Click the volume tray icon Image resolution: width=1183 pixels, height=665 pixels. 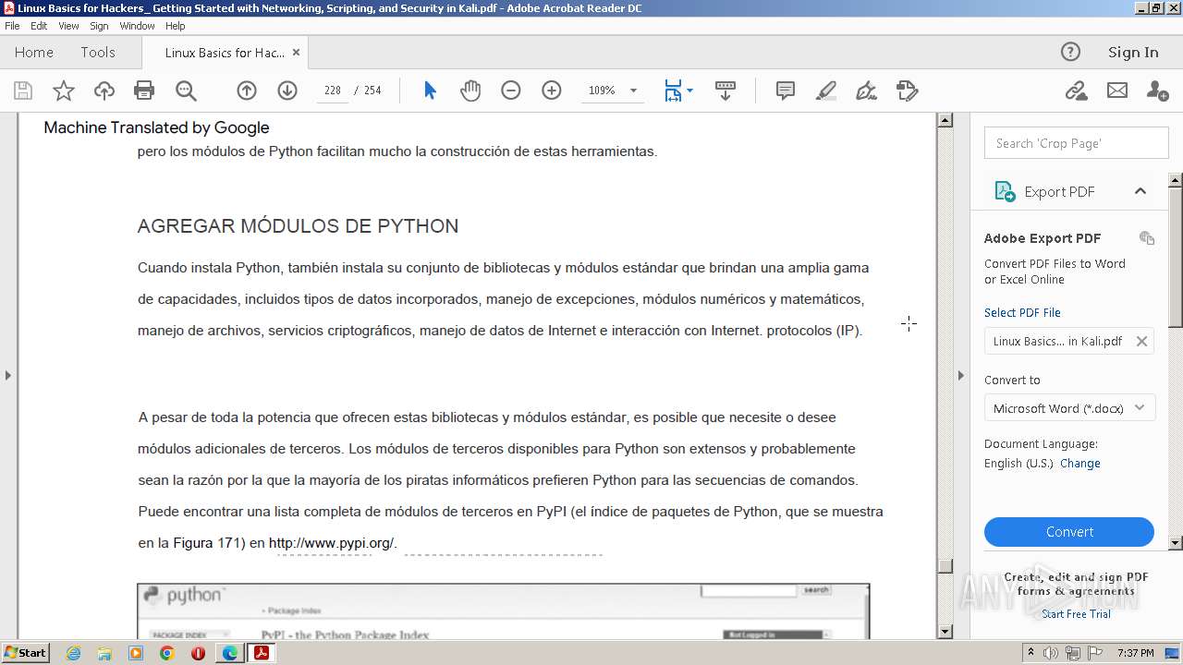[1049, 653]
